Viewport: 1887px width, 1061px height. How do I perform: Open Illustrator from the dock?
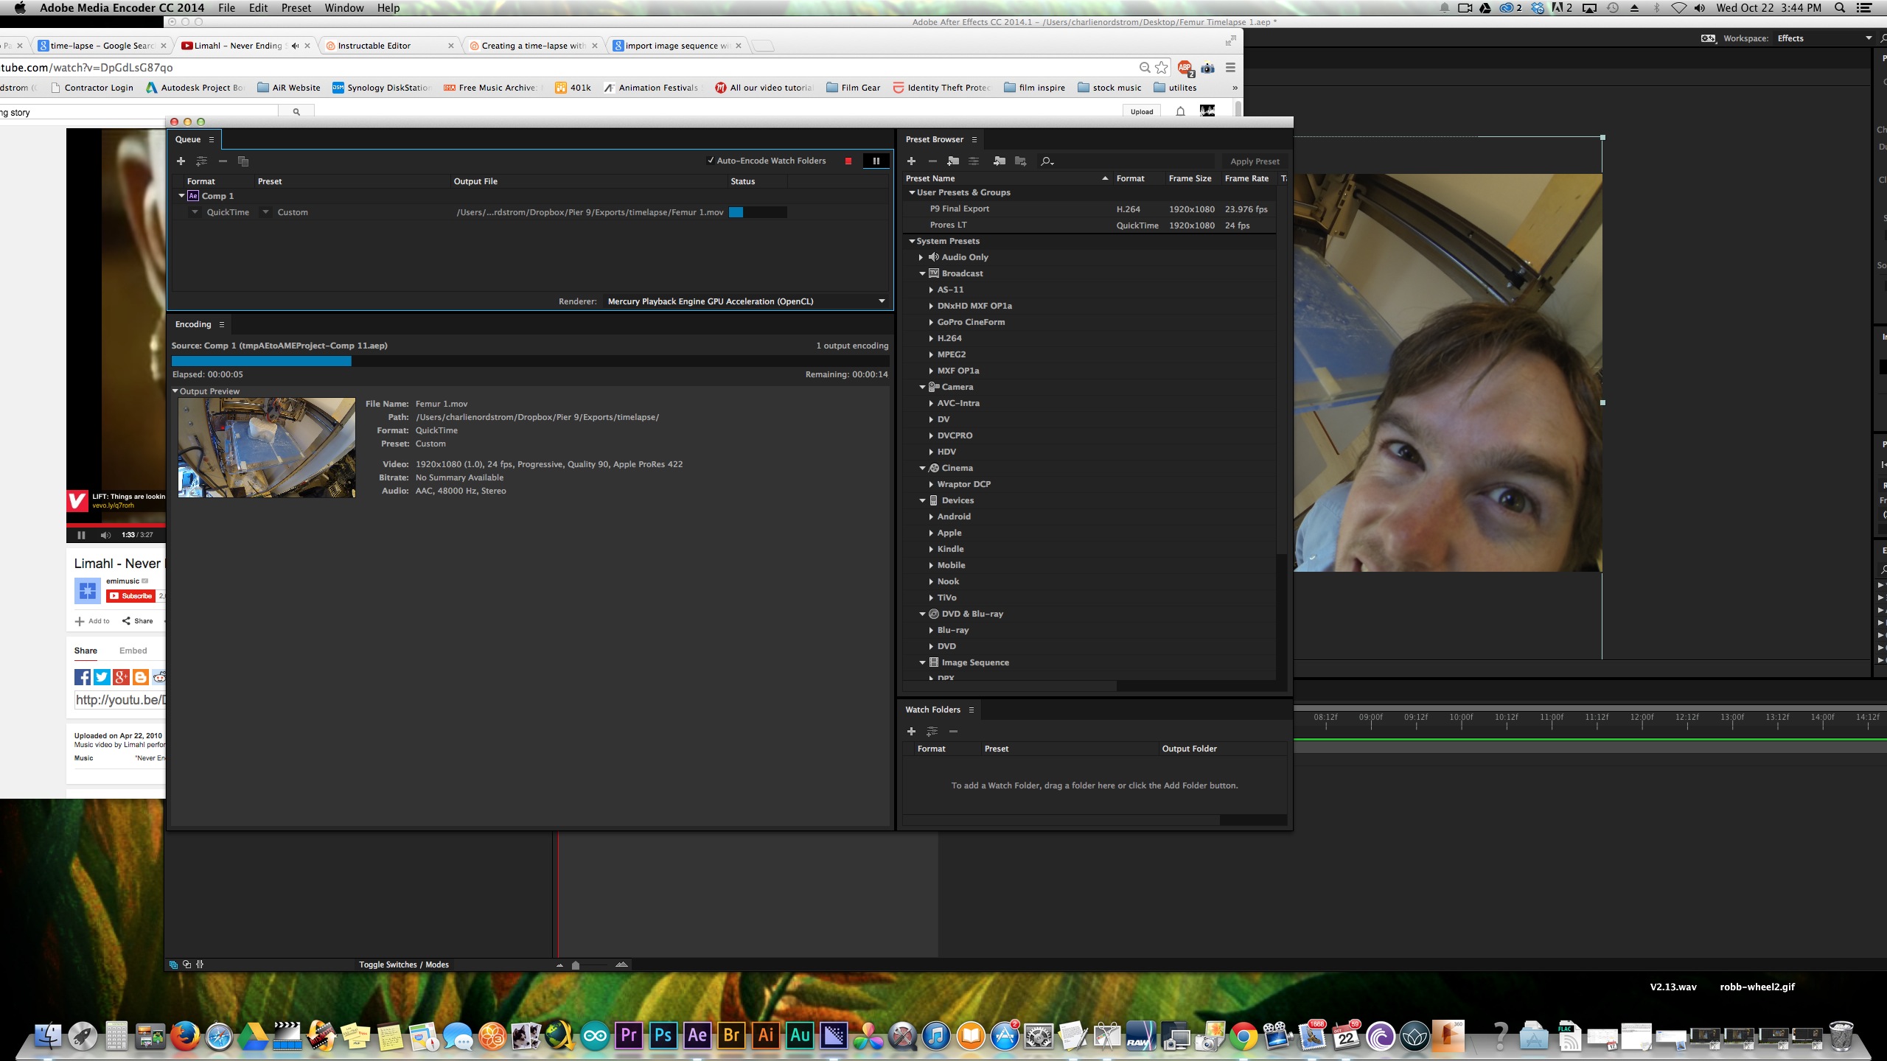pos(766,1035)
